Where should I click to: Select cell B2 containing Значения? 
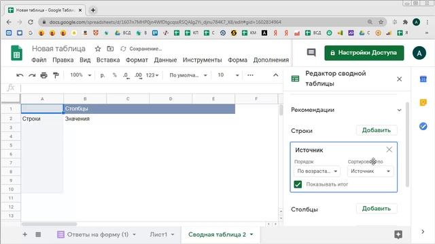85,119
